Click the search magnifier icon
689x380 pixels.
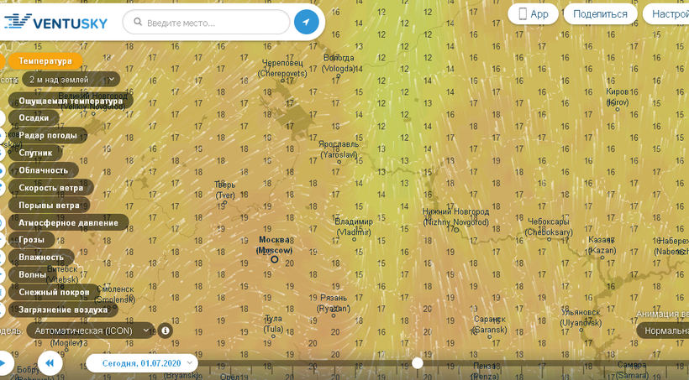(x=135, y=23)
